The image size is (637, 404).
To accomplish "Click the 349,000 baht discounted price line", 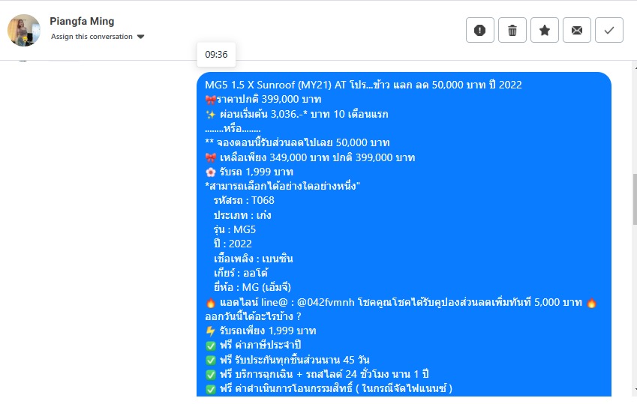I will (310, 157).
